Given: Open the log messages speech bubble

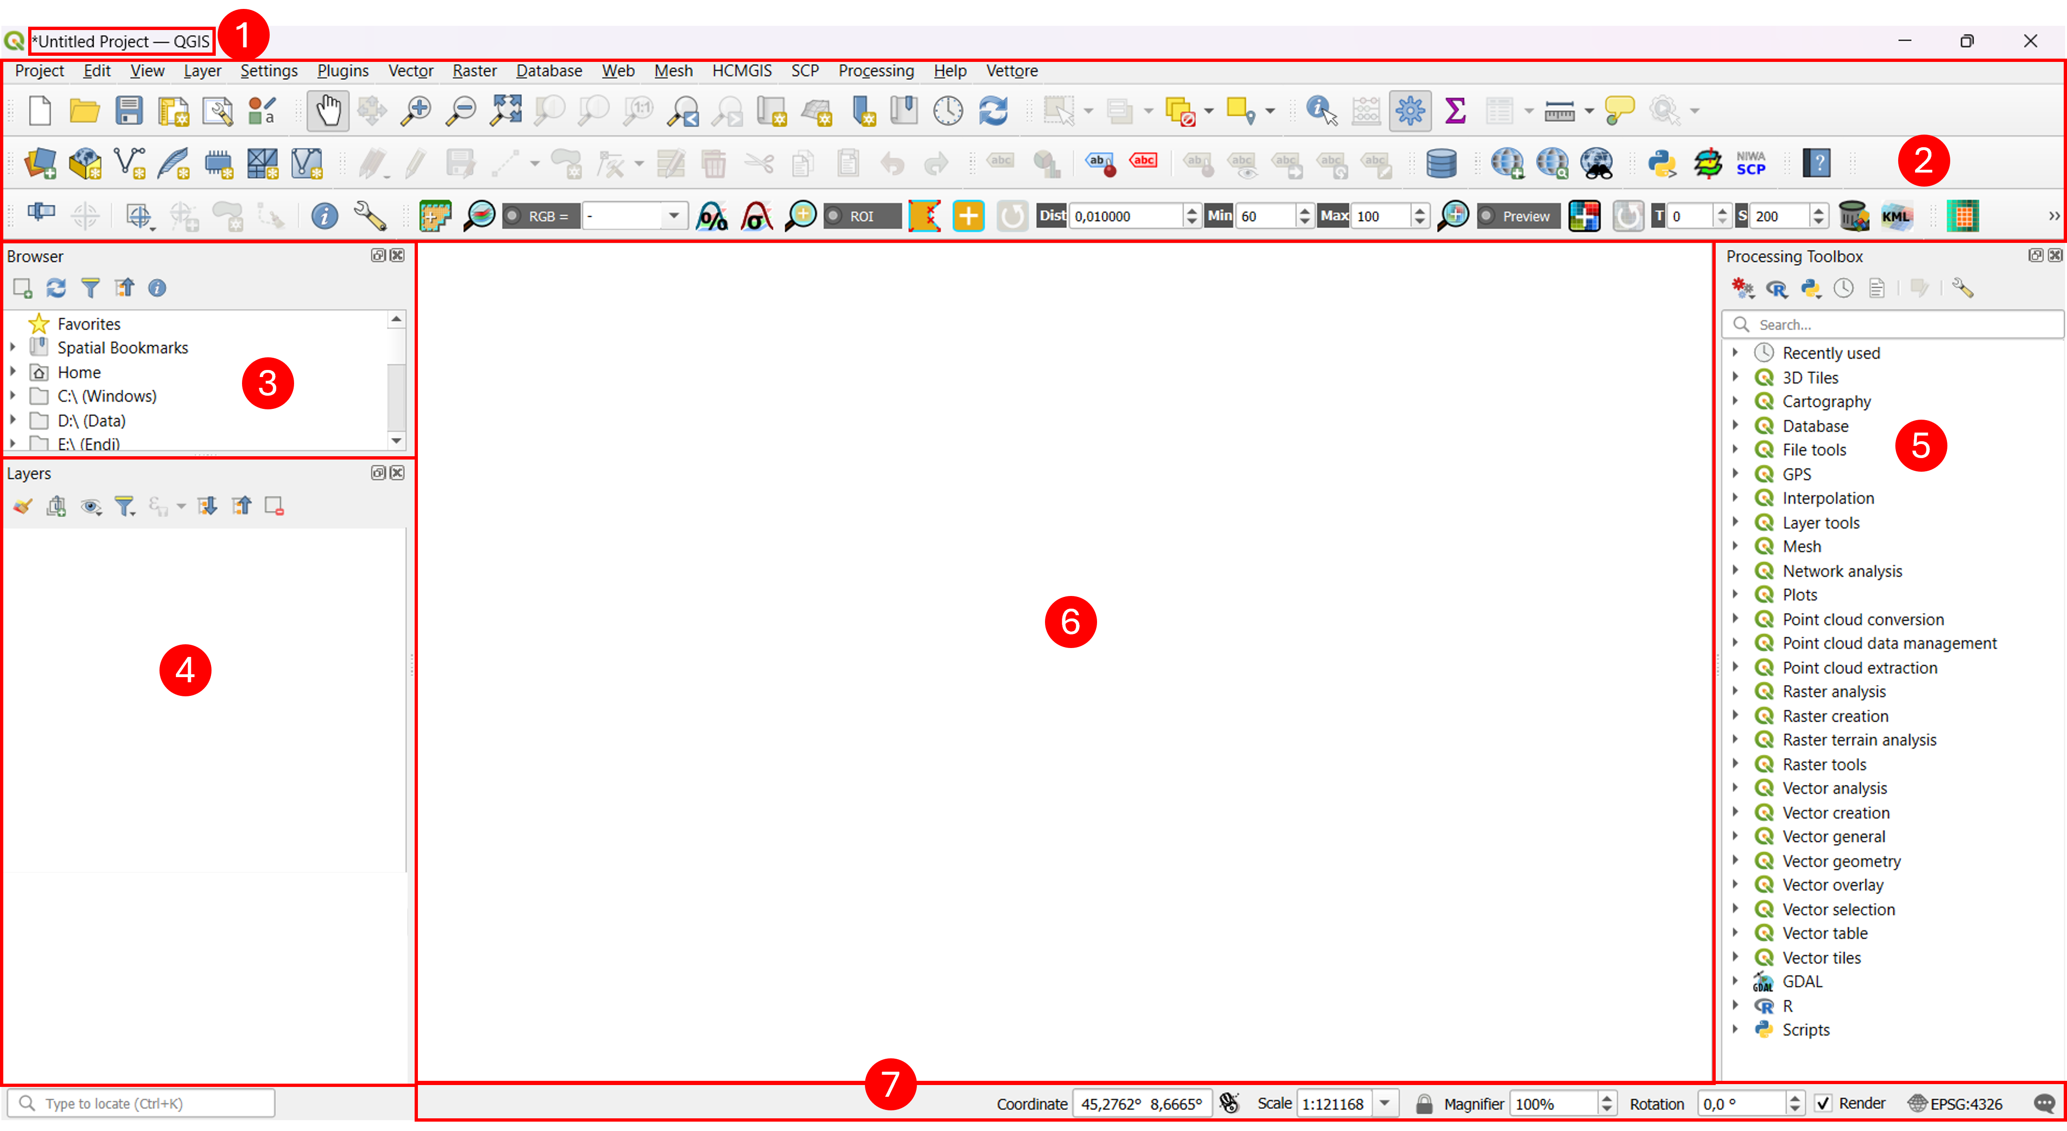Looking at the screenshot, I should [2044, 1104].
